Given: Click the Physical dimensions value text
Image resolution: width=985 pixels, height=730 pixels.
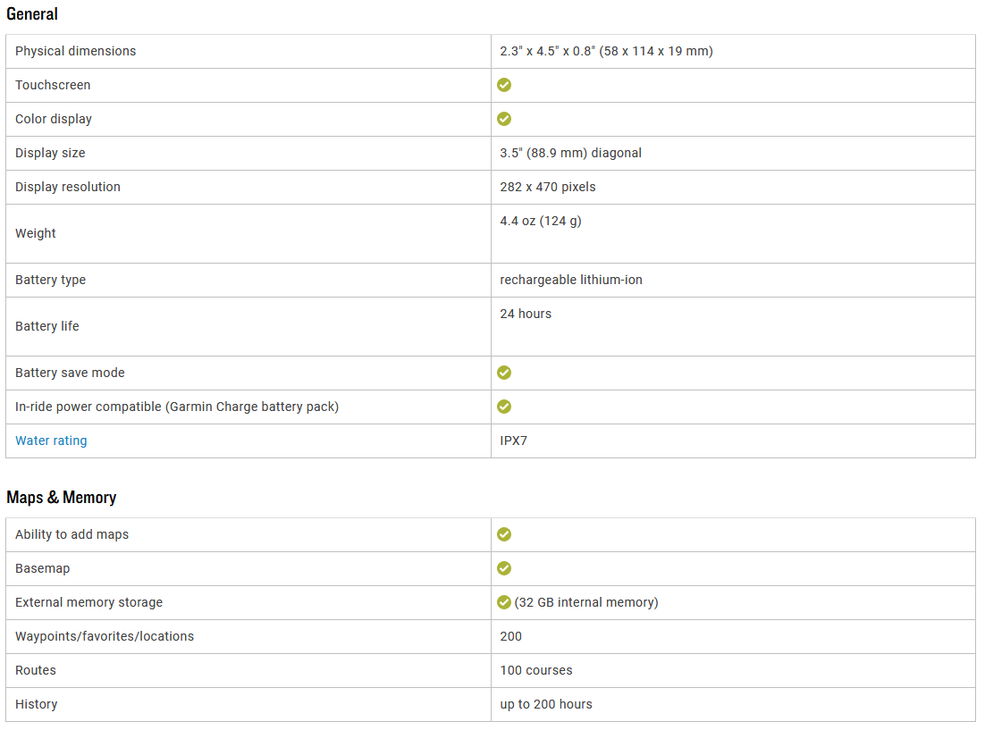Looking at the screenshot, I should pyautogui.click(x=606, y=51).
